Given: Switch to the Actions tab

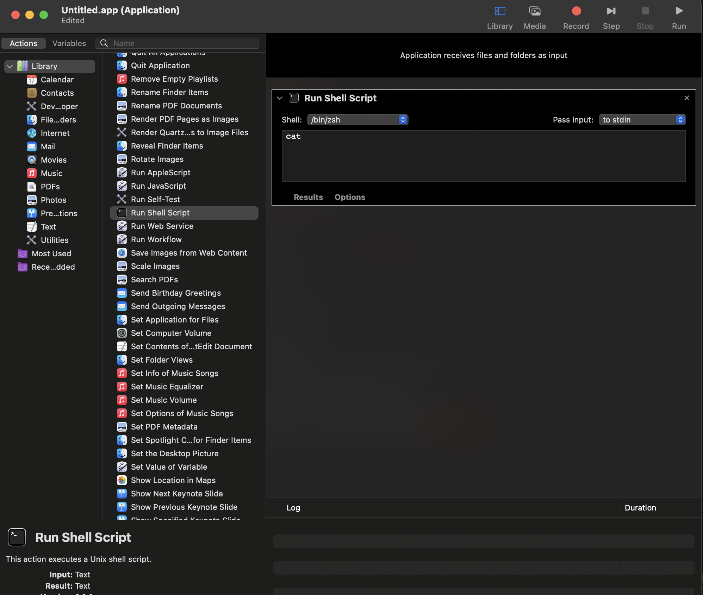Looking at the screenshot, I should pos(23,43).
